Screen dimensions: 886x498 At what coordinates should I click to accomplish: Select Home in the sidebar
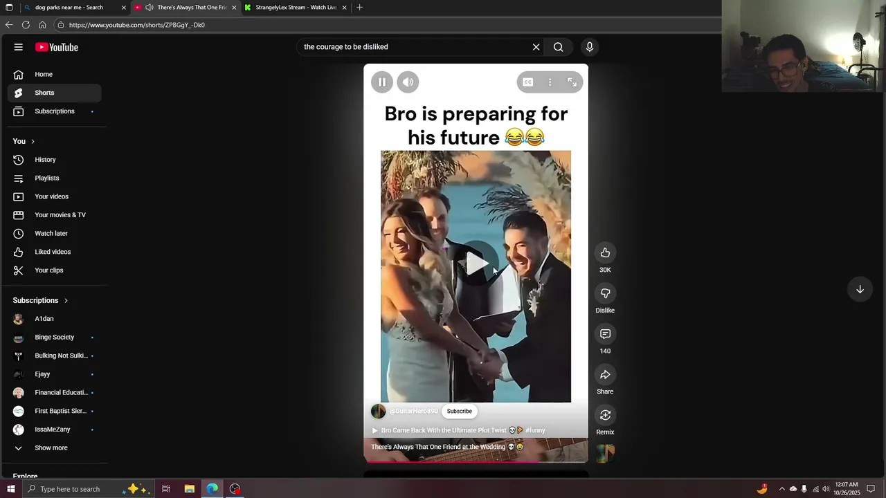tap(54, 74)
